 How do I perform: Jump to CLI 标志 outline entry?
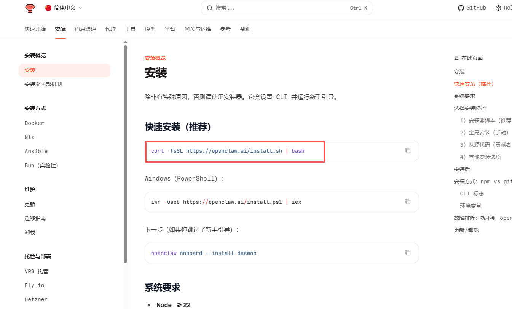pos(472,194)
